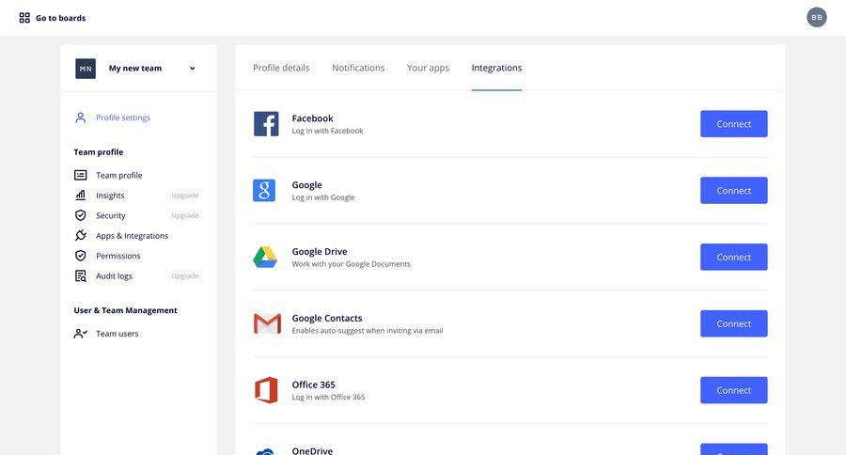Click 'Log in with Google' description

323,197
